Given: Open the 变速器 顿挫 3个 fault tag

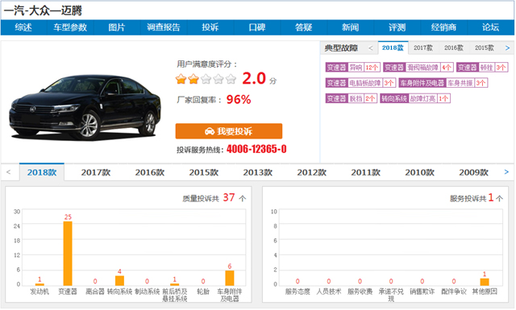Looking at the screenshot, I should point(482,68).
